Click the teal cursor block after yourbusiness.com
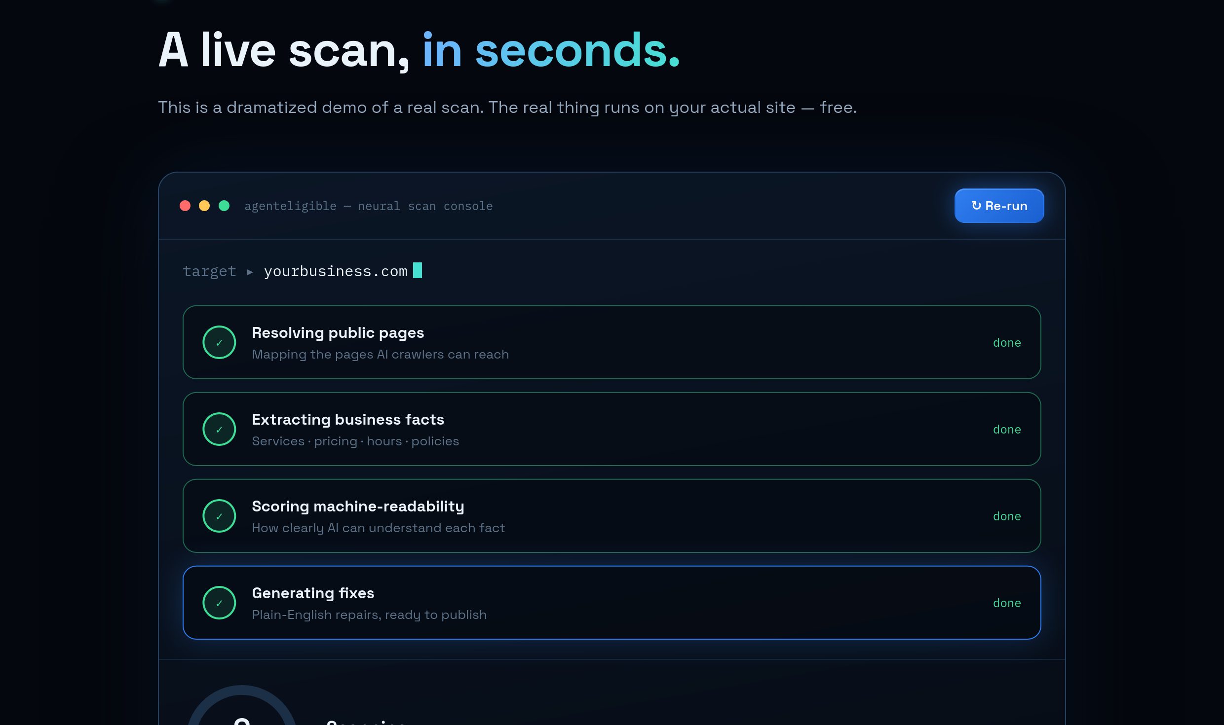 418,270
